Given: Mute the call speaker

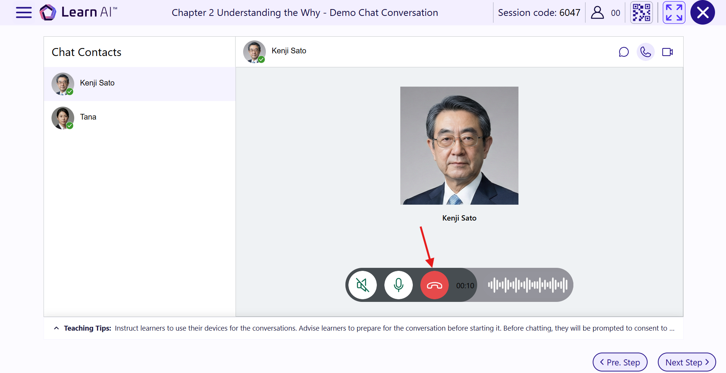Looking at the screenshot, I should tap(362, 285).
